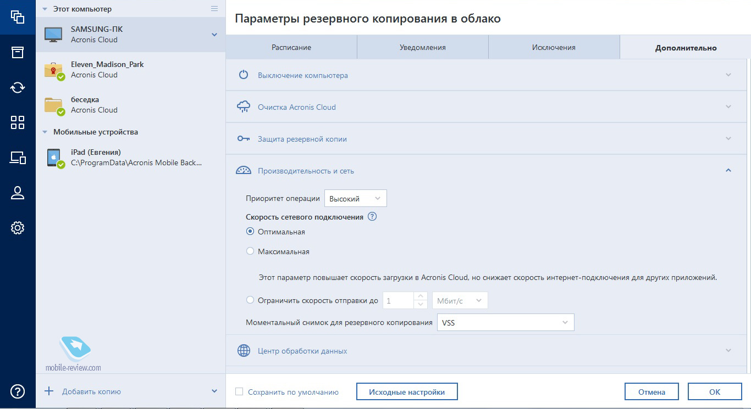Click the power icon for Выключение компьютера
The image size is (751, 409).
coord(244,75)
